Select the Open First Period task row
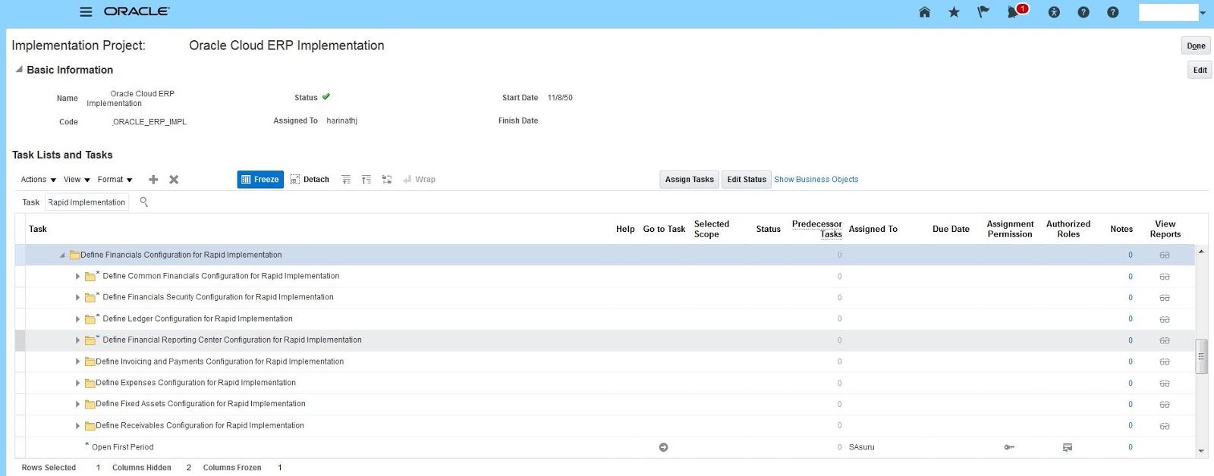Screen dimensions: 1214x476 [605, 447]
